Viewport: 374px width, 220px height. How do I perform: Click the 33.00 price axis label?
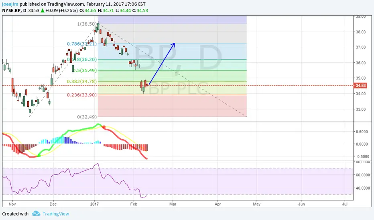pos(361,110)
